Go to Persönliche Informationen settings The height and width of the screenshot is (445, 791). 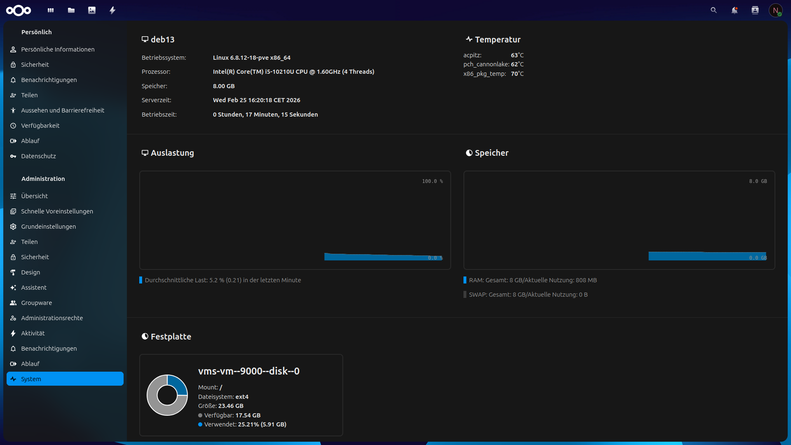pyautogui.click(x=58, y=49)
